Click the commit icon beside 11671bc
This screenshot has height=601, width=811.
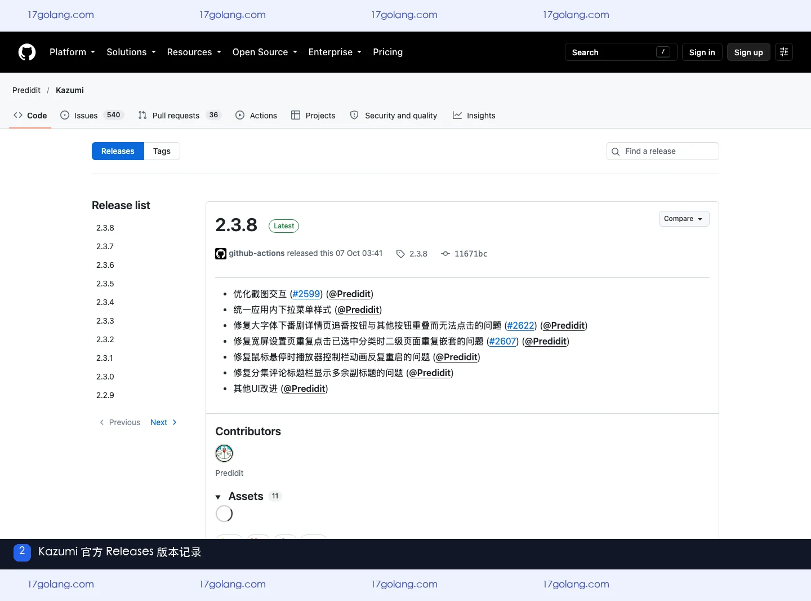point(445,254)
